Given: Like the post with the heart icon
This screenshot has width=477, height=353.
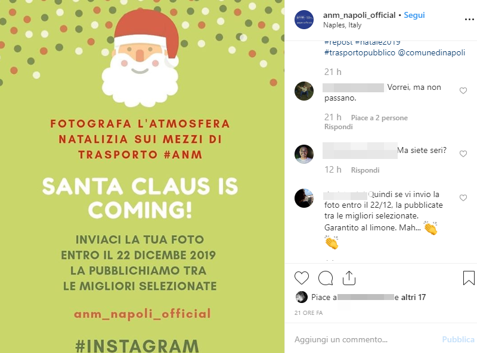Looking at the screenshot, I should coord(302,278).
